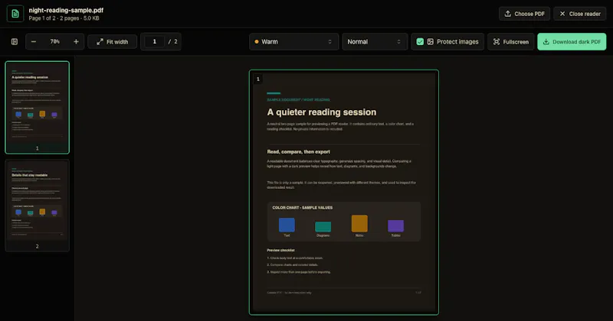
Task: Select page 2 thumbnail in sidebar
Action: (x=37, y=205)
